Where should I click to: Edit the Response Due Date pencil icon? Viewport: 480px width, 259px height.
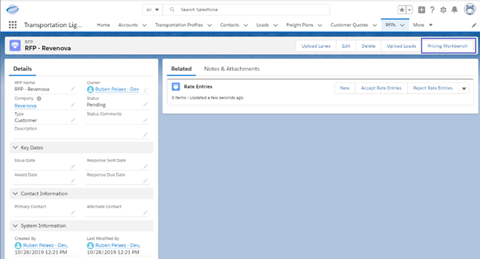coord(145,181)
